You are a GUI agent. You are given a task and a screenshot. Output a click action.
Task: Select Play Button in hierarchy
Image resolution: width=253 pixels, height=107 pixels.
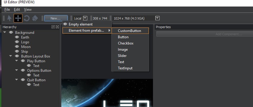tap(36, 61)
